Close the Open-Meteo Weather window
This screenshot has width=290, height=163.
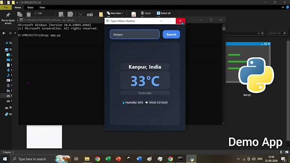click(180, 21)
